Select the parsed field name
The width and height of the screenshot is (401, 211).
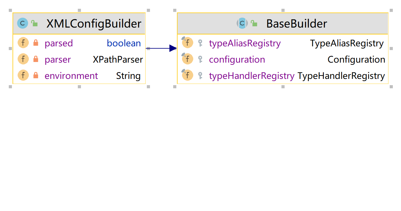click(x=59, y=43)
